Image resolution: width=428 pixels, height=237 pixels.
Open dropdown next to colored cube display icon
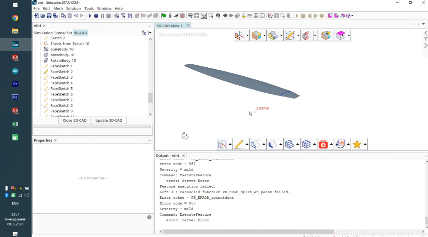264,36
